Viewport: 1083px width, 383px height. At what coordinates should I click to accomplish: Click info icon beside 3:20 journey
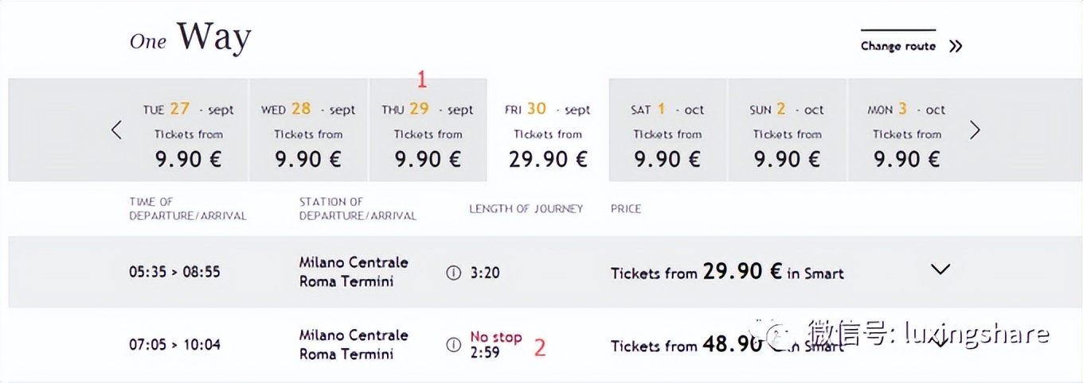454,273
